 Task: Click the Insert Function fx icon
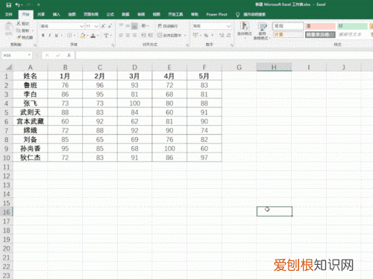69,55
